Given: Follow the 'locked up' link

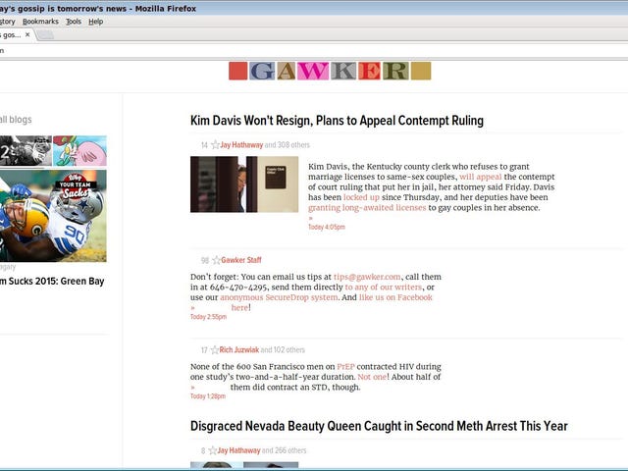Looking at the screenshot, I should tap(361, 197).
